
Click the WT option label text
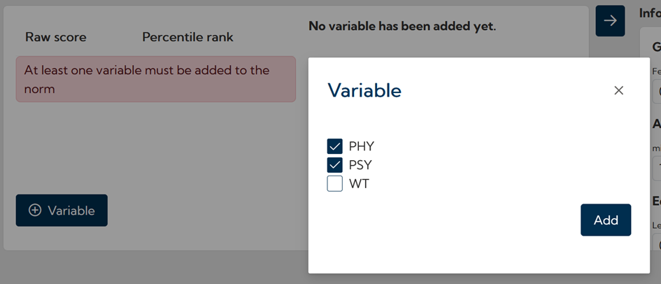(359, 184)
